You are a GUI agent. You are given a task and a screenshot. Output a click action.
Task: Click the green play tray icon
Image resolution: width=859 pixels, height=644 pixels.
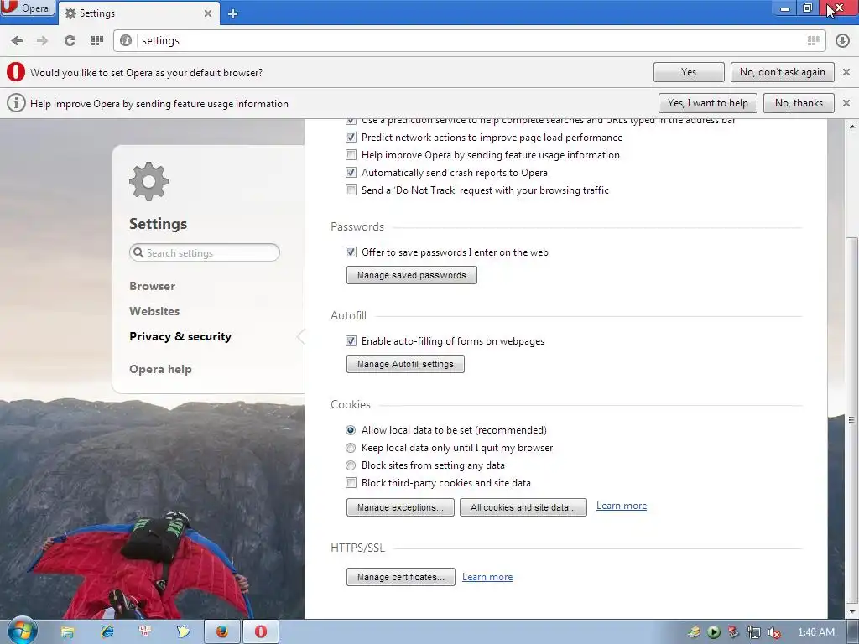pos(714,632)
